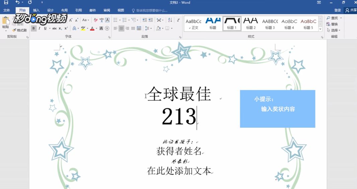Open the 文件 (File) tab

(x=7, y=10)
